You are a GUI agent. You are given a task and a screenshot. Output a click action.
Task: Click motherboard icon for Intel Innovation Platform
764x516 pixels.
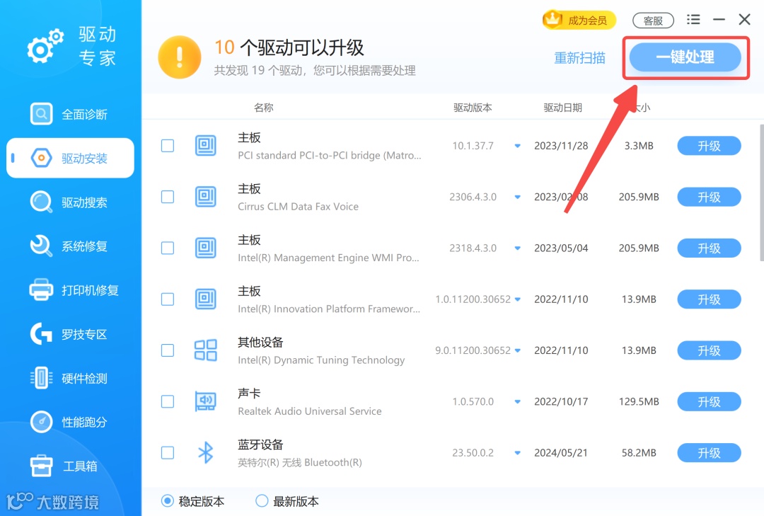click(206, 299)
